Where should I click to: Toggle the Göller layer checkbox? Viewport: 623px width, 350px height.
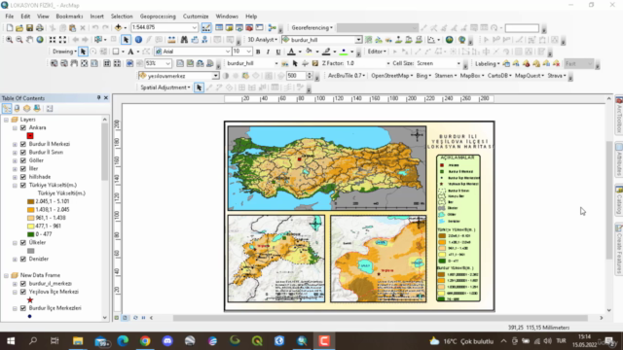(23, 160)
